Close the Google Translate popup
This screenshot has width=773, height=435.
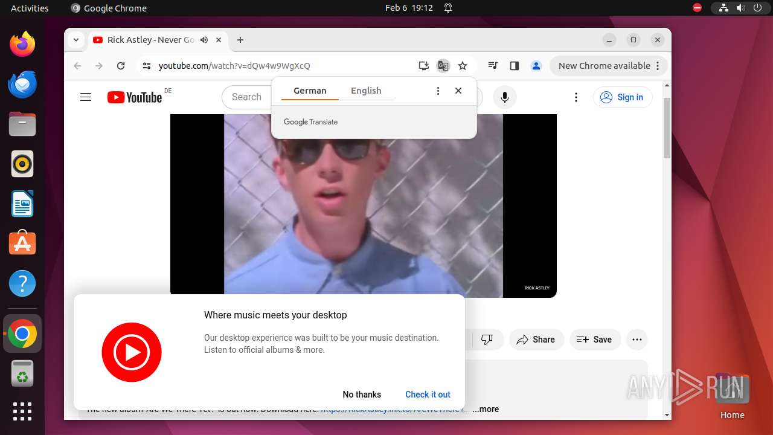(458, 91)
